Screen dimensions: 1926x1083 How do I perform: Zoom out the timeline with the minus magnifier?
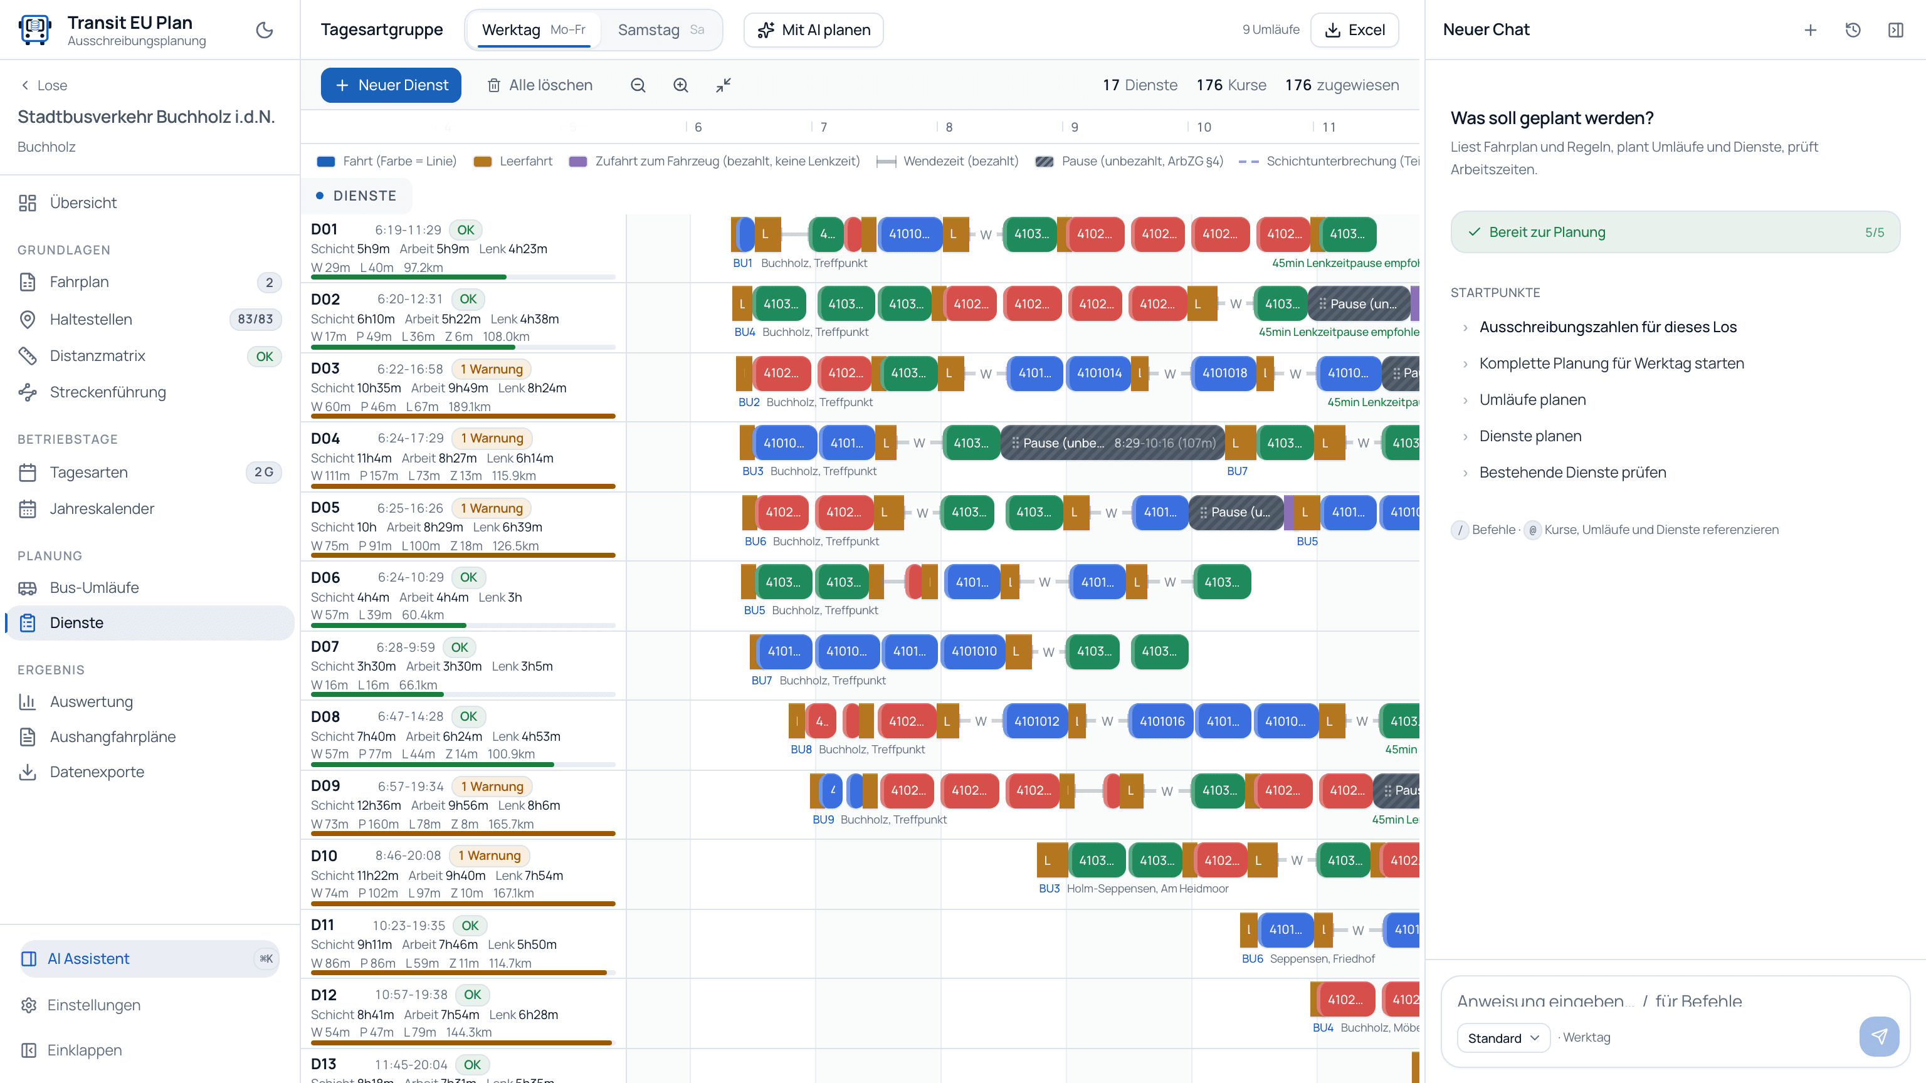tap(638, 85)
